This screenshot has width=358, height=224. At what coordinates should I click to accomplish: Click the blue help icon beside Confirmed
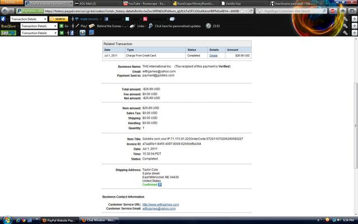pyautogui.click(x=160, y=185)
